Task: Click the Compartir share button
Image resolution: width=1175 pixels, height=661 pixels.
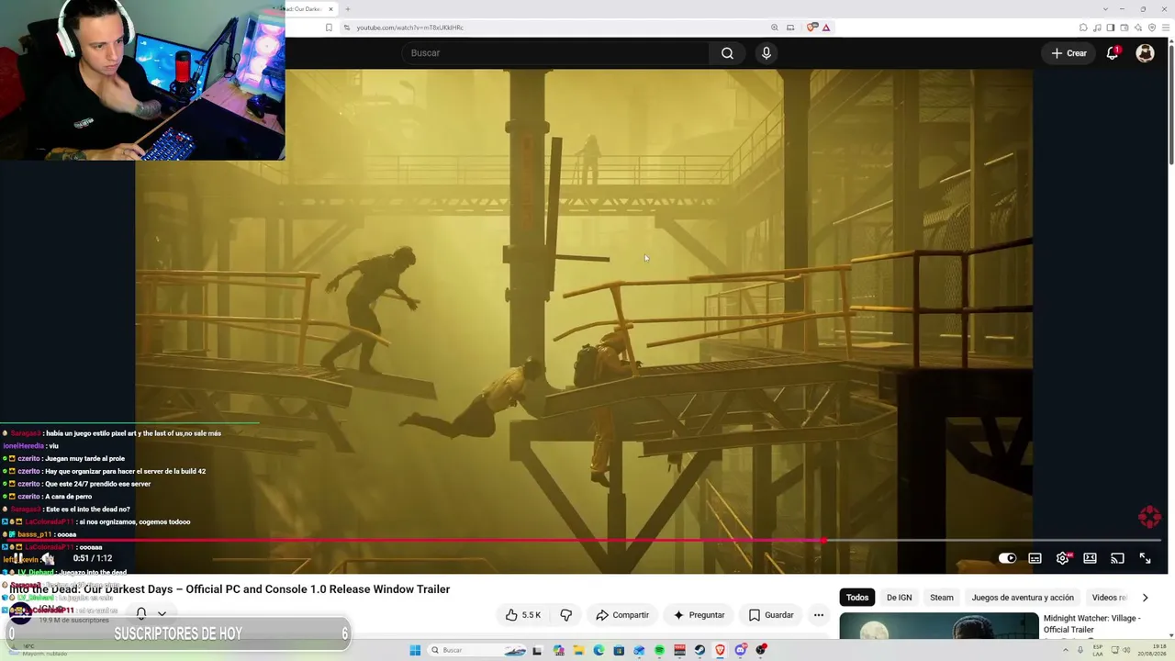Action: (622, 615)
